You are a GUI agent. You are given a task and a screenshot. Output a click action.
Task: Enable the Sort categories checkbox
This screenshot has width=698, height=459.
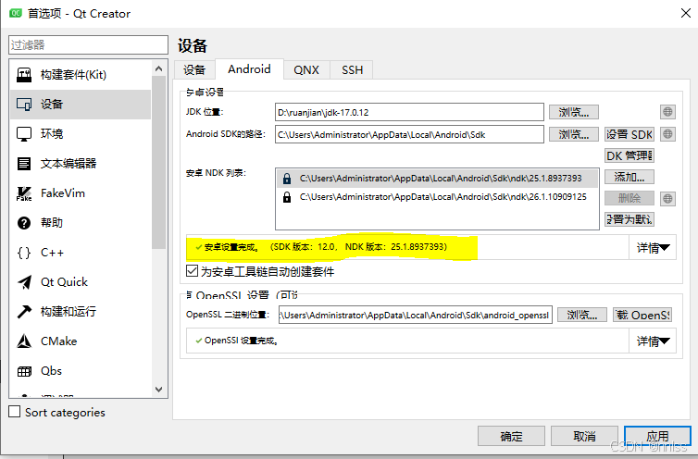14,412
